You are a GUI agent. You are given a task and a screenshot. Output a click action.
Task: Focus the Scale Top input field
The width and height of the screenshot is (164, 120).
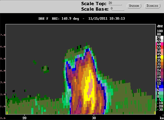pos(115,3)
